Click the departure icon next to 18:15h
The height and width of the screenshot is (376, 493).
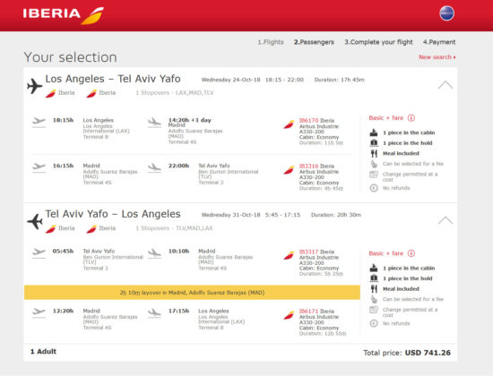(x=39, y=122)
